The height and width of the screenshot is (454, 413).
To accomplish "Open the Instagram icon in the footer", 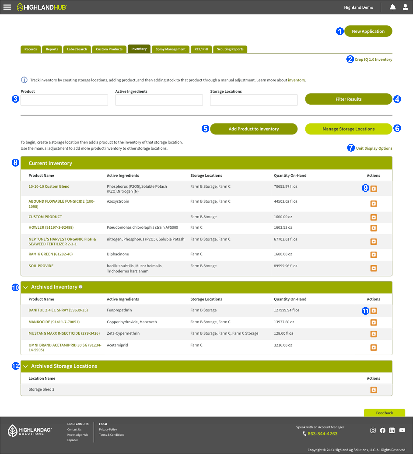I will click(x=373, y=430).
